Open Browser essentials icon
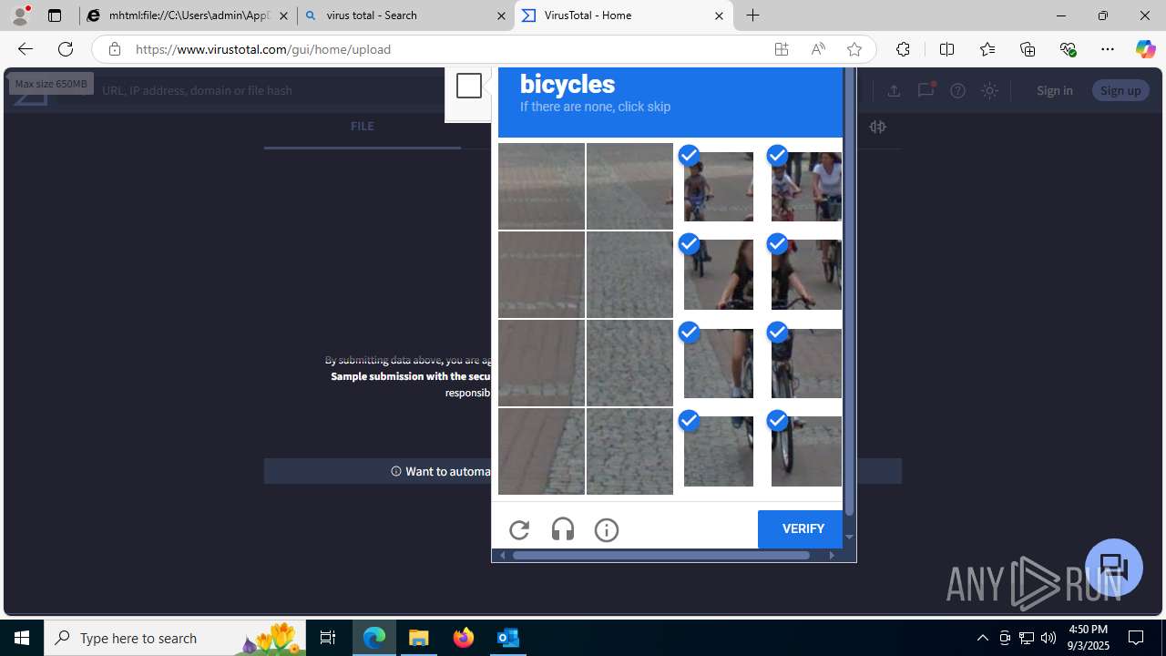Image resolution: width=1166 pixels, height=656 pixels. click(x=1068, y=49)
